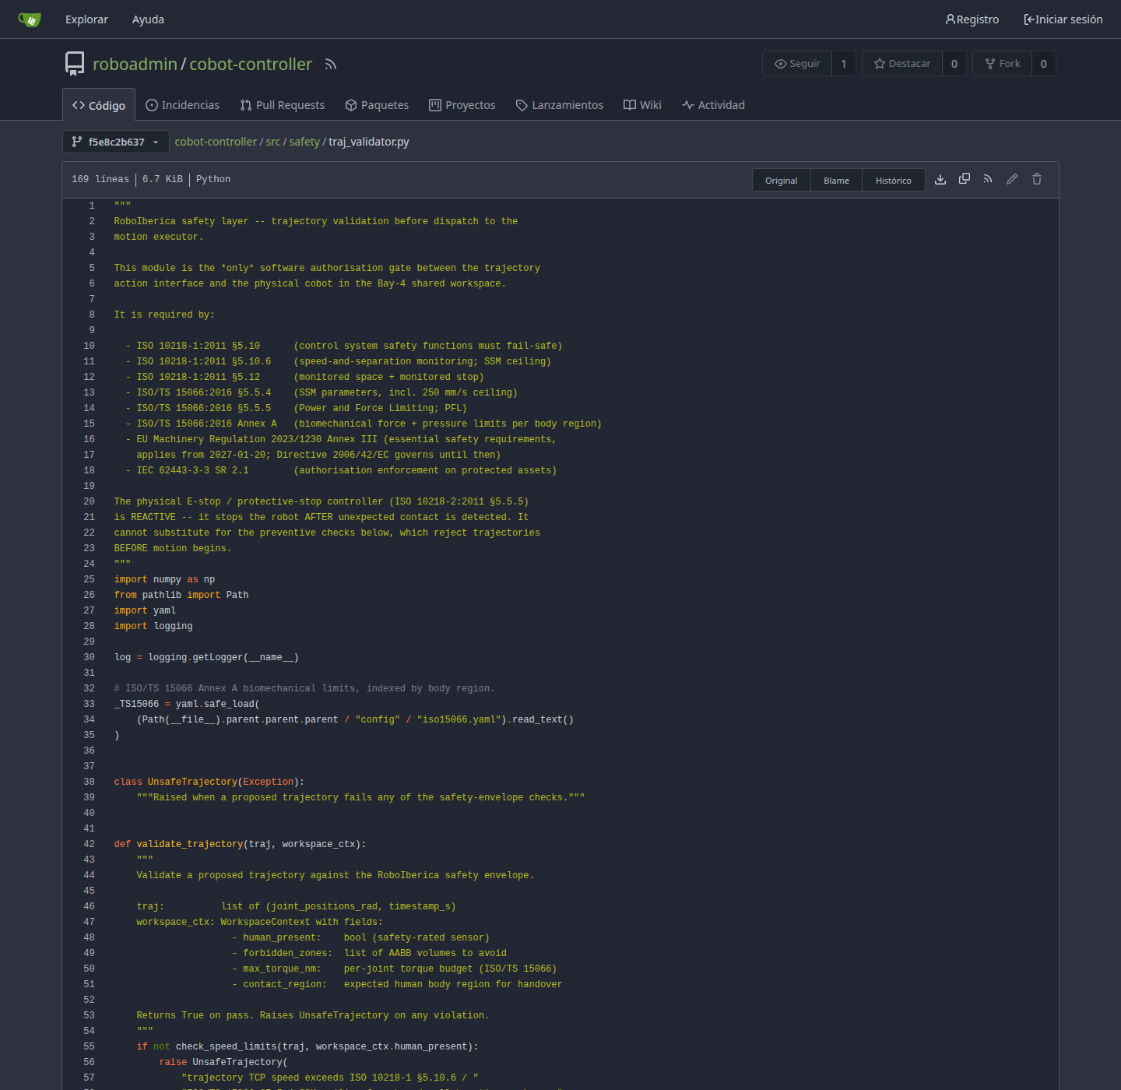Open the Wiki tab
Image resolution: width=1121 pixels, height=1090 pixels.
pyautogui.click(x=642, y=105)
